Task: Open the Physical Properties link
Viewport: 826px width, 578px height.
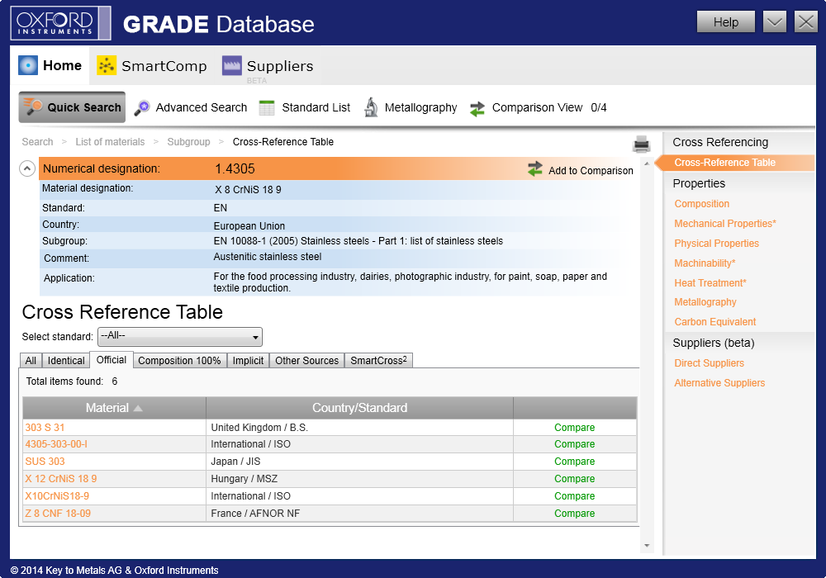Action: tap(716, 244)
